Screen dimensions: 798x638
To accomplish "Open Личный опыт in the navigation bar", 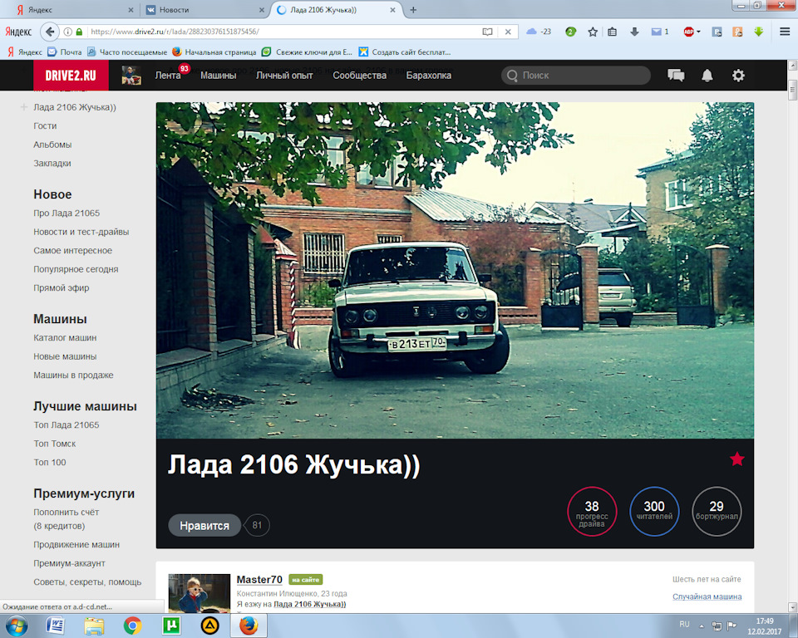I will 284,76.
